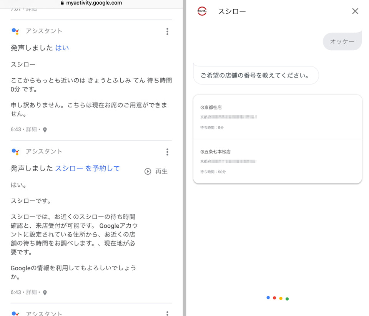Viewport: 369px width, 316px height.
Task: Tap the Google Assistant listening dots
Action: (278, 298)
